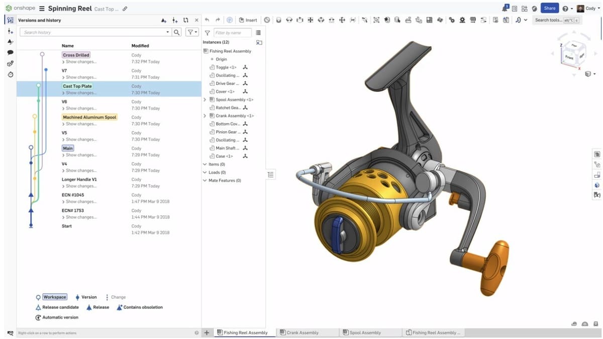Click the create release icon in Versions panel header
603x339 pixels.
click(x=164, y=20)
